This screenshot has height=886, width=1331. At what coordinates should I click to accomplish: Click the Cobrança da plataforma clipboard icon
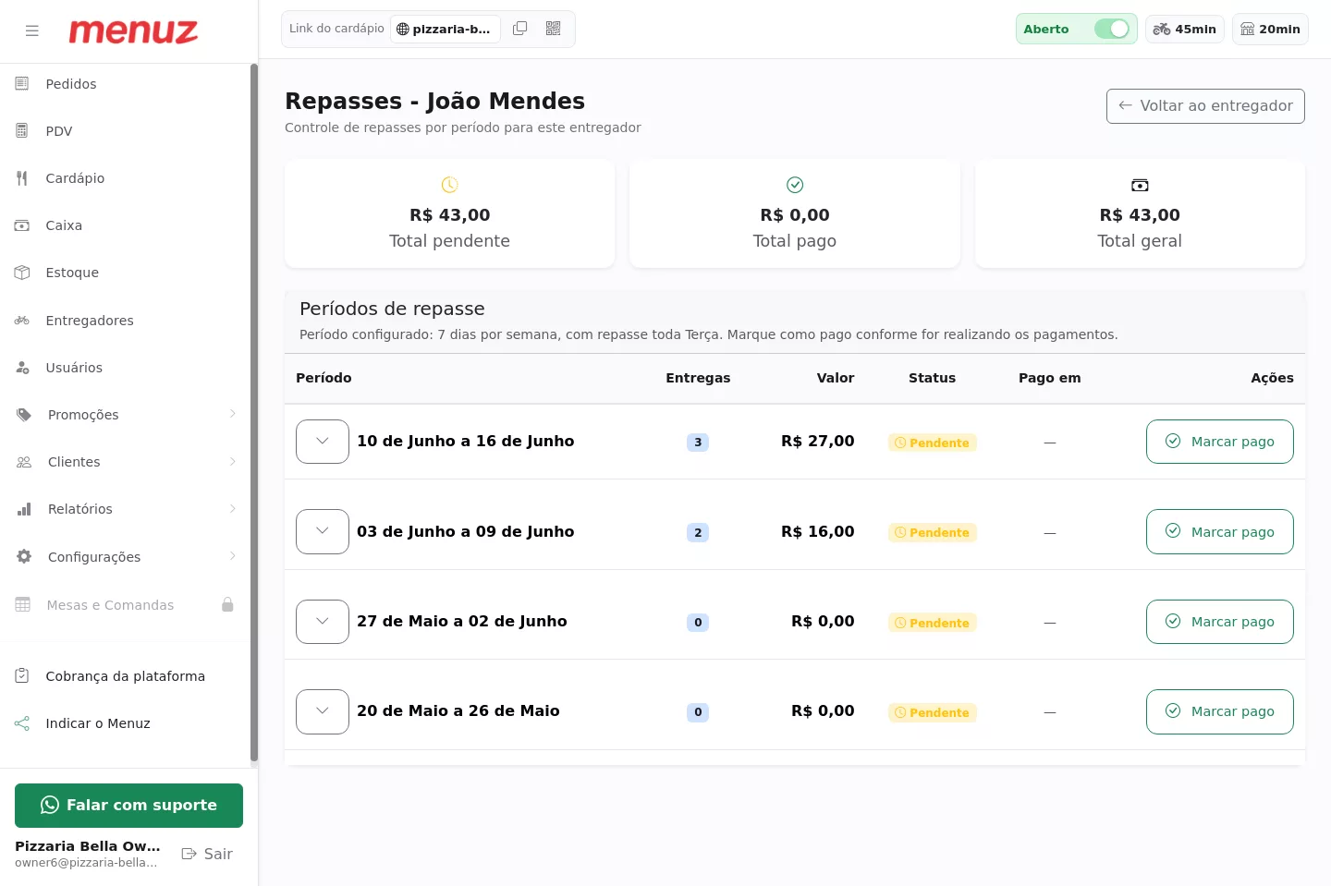point(22,676)
